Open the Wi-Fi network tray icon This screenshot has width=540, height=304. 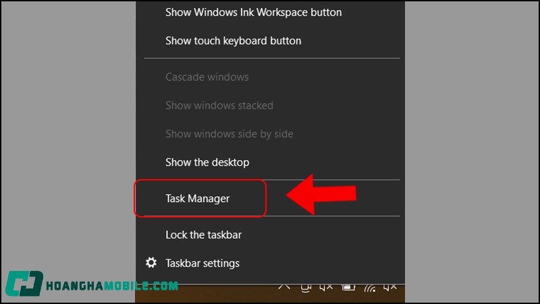point(369,287)
